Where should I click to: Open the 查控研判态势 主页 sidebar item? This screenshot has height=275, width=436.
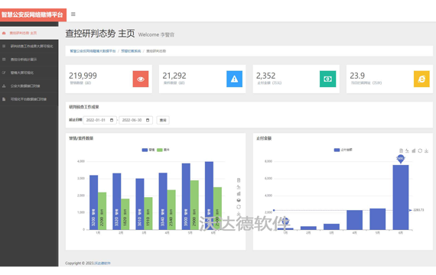29,33
